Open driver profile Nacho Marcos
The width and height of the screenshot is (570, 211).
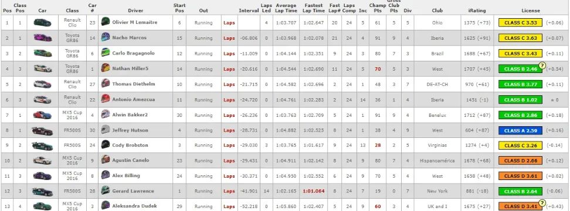click(x=130, y=37)
